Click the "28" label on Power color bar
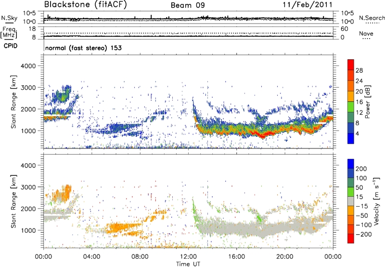 tap(359, 70)
